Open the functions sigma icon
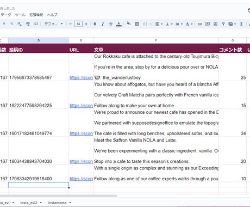250x207 pixels. [241, 24]
